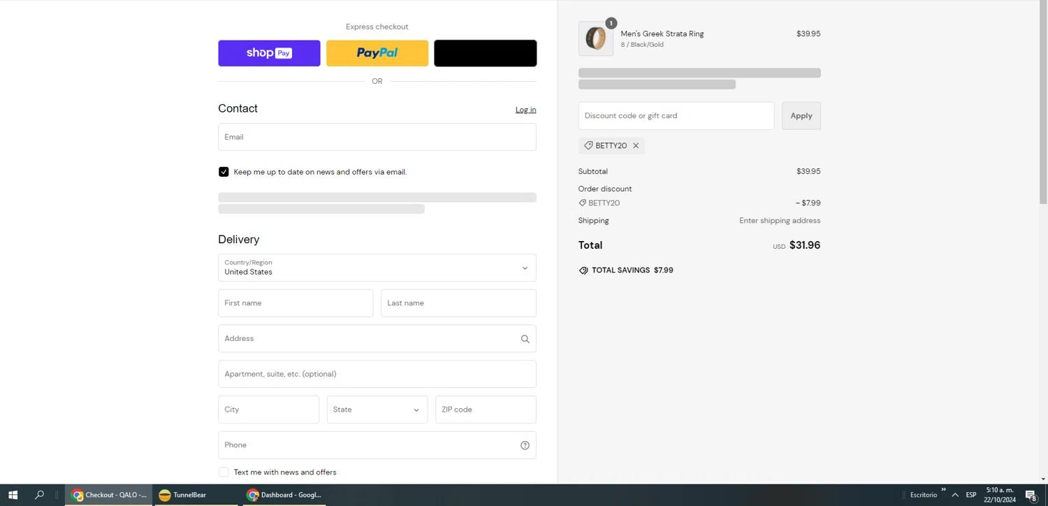The height and width of the screenshot is (506, 1048).
Task: Click the Log in link
Action: click(x=525, y=110)
